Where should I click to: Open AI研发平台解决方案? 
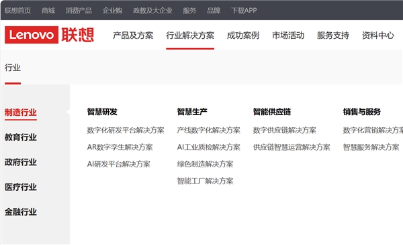118,164
